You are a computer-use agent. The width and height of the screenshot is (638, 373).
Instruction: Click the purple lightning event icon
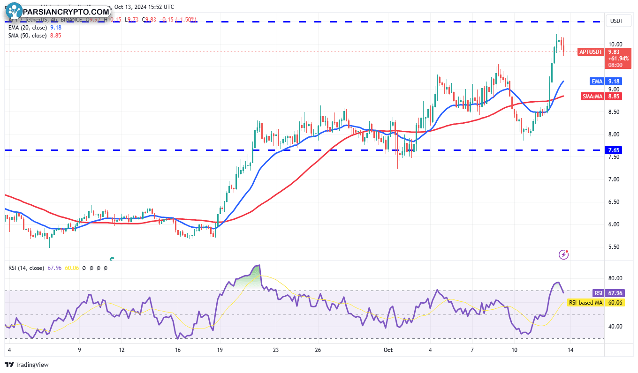(564, 254)
